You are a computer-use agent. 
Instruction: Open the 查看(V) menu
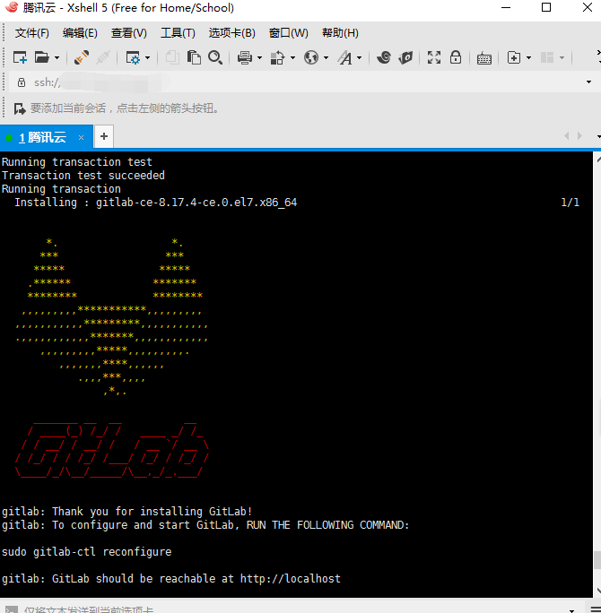[x=129, y=33]
